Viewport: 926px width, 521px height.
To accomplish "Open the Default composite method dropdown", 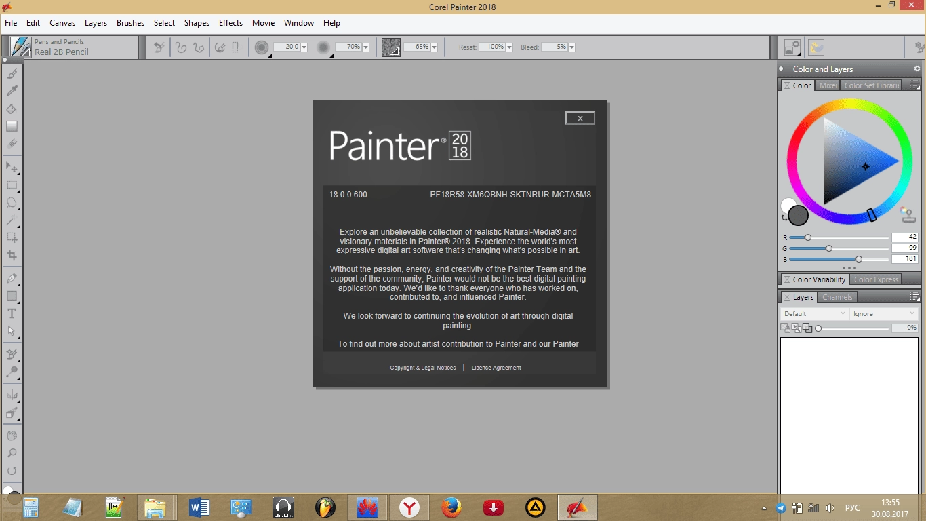I will point(814,313).
